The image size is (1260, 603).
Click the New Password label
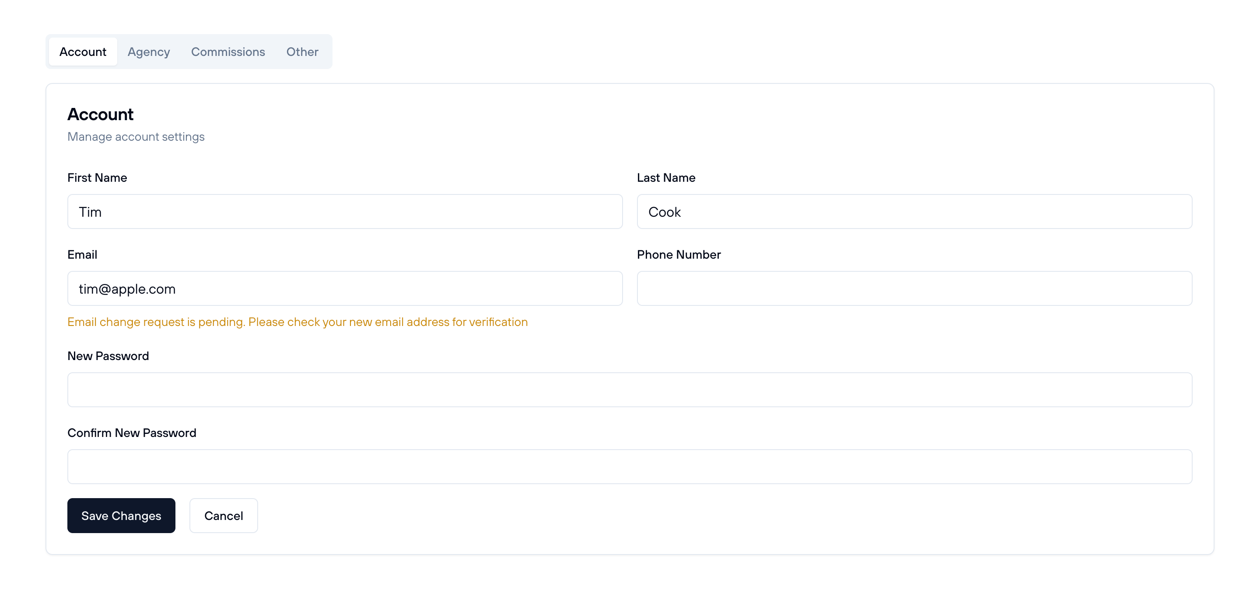(108, 356)
